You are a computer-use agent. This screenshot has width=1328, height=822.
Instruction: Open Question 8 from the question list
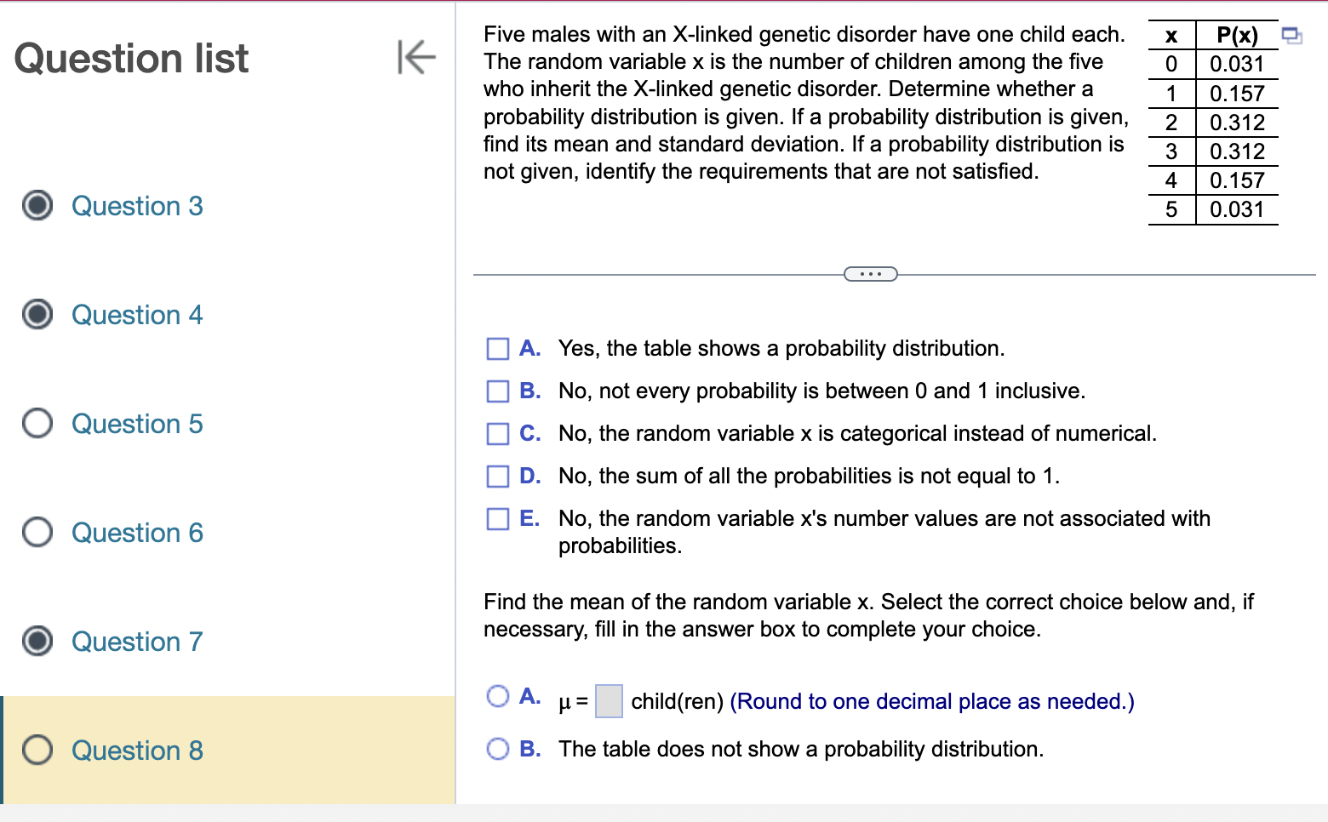point(137,751)
